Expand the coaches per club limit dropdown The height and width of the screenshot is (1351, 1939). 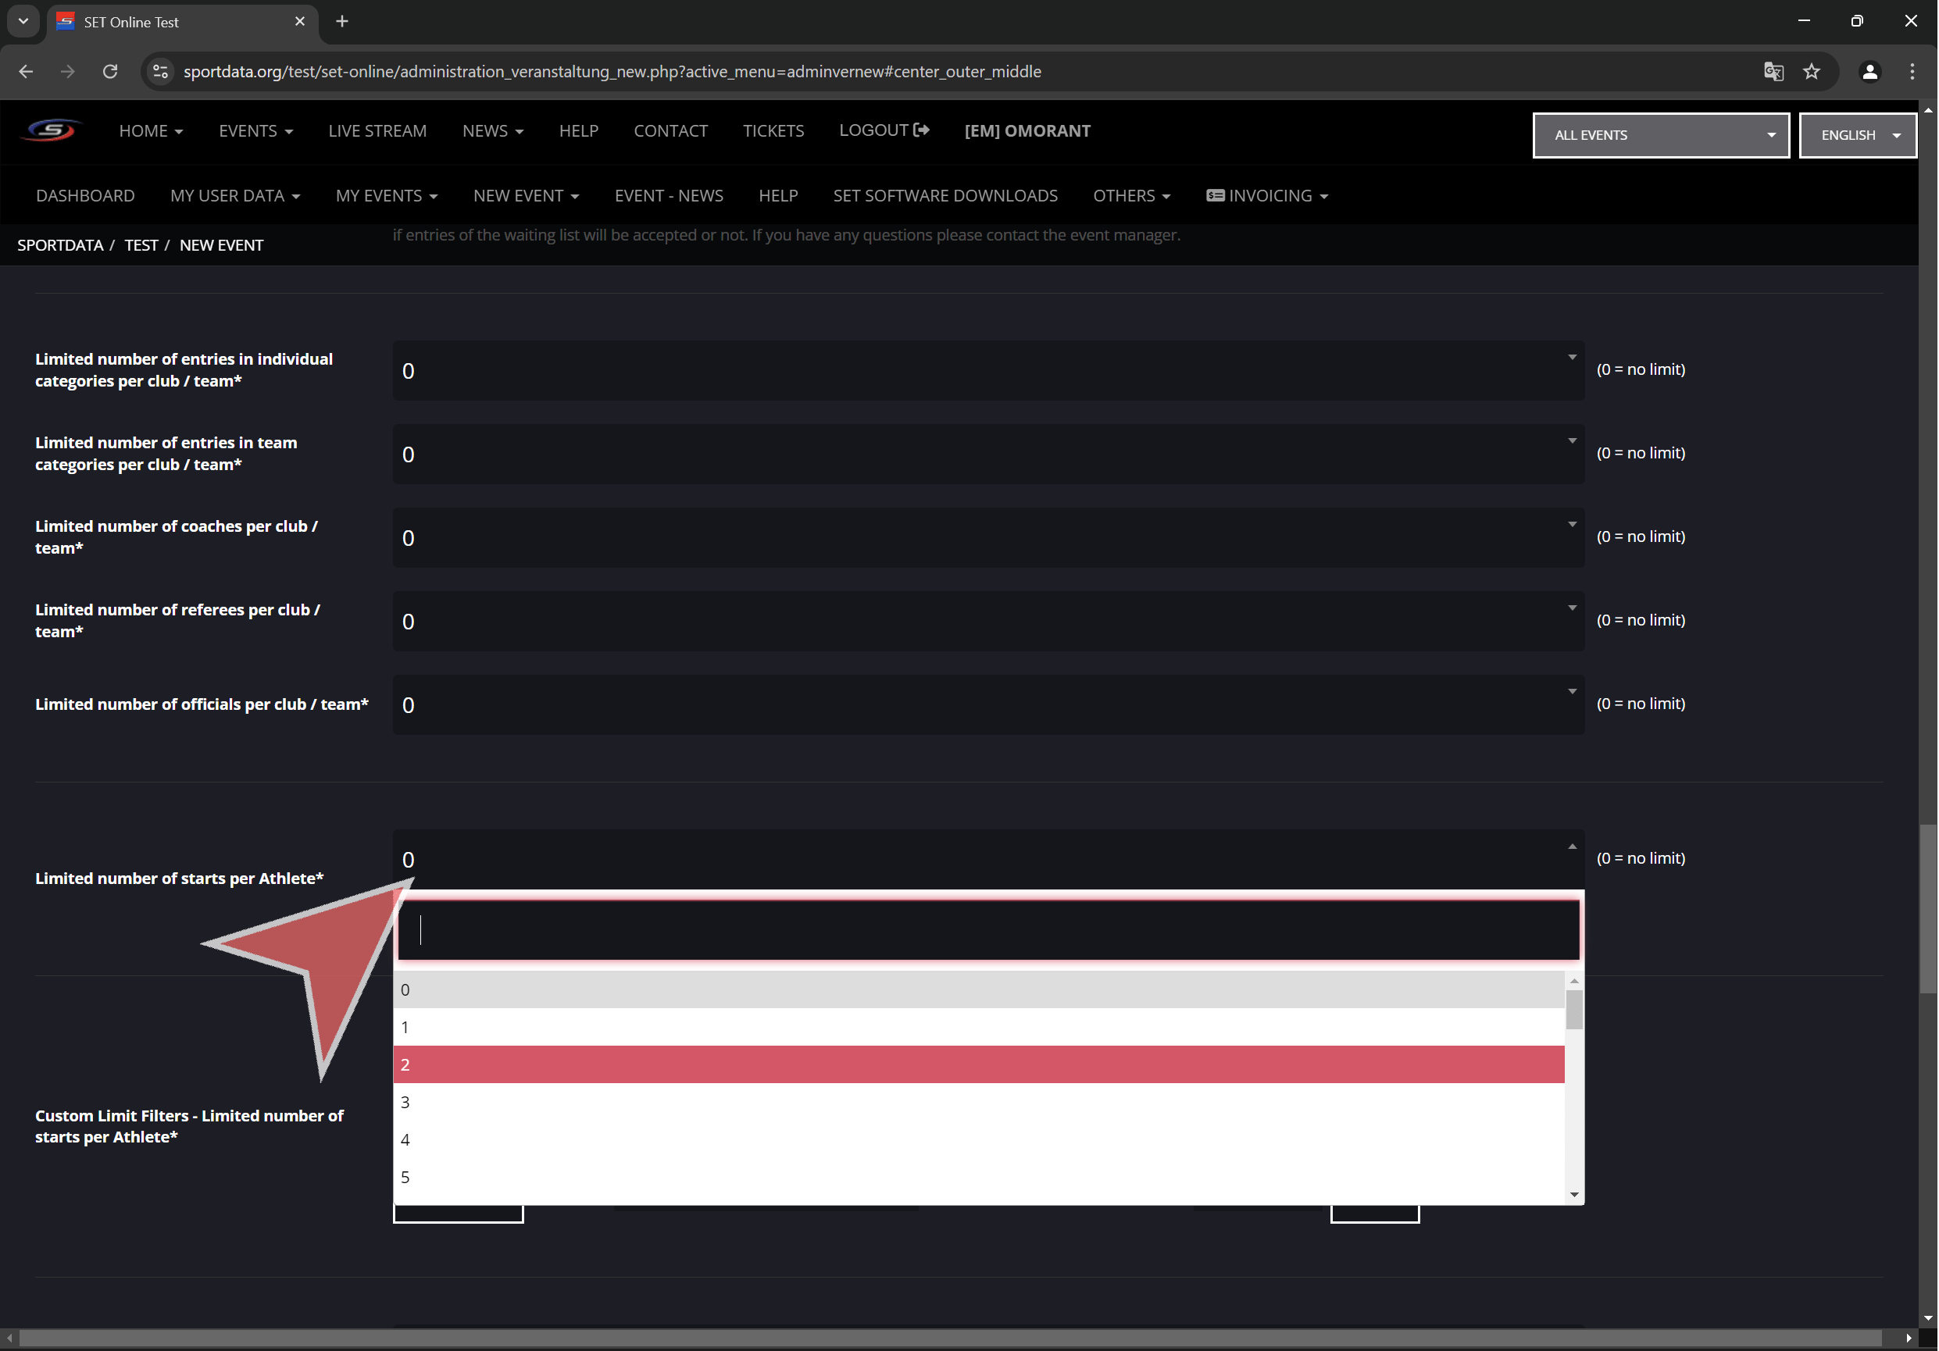click(987, 538)
